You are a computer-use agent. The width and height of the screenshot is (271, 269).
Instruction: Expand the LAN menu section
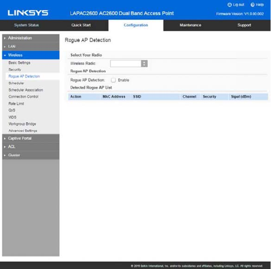(x=30, y=46)
